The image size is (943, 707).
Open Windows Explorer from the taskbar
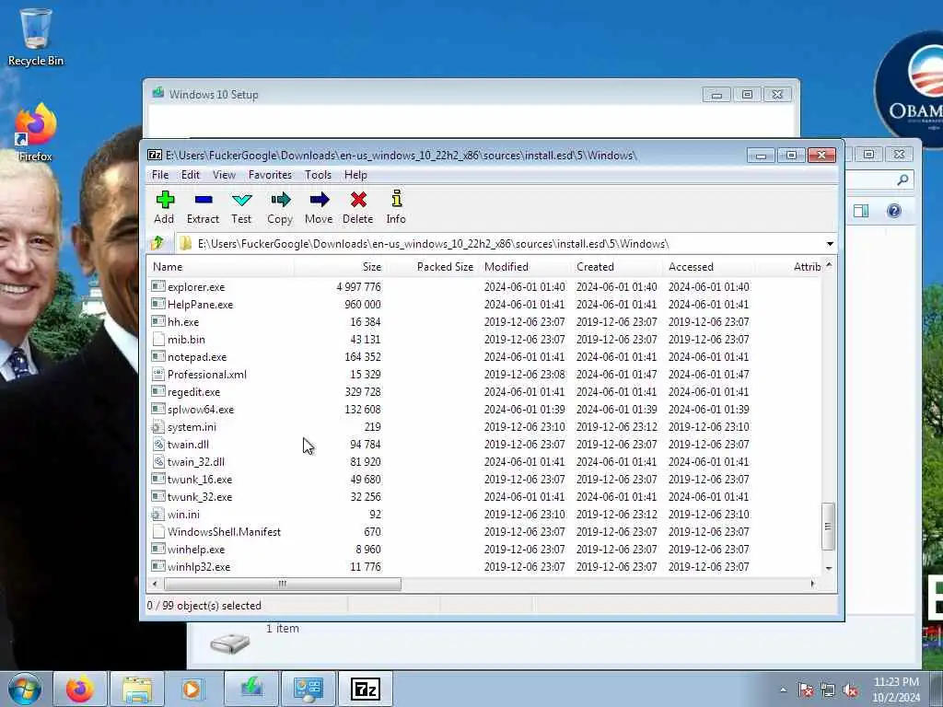(136, 689)
